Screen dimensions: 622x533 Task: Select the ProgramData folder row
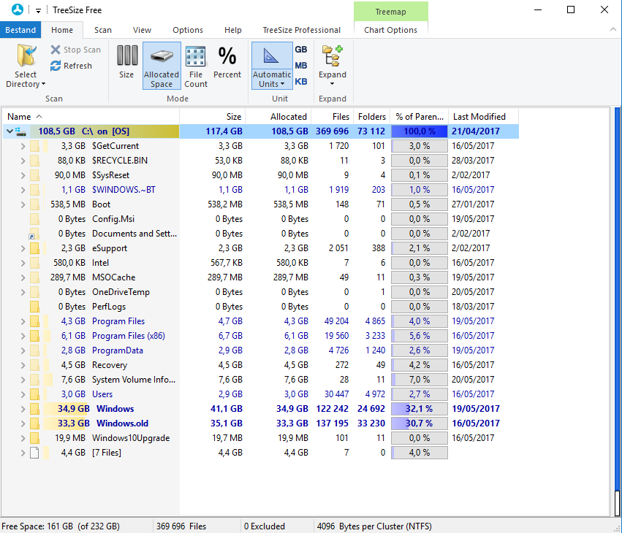tap(261, 350)
